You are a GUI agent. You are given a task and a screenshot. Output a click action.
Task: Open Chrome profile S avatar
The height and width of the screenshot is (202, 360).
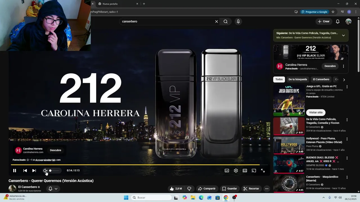click(x=349, y=12)
